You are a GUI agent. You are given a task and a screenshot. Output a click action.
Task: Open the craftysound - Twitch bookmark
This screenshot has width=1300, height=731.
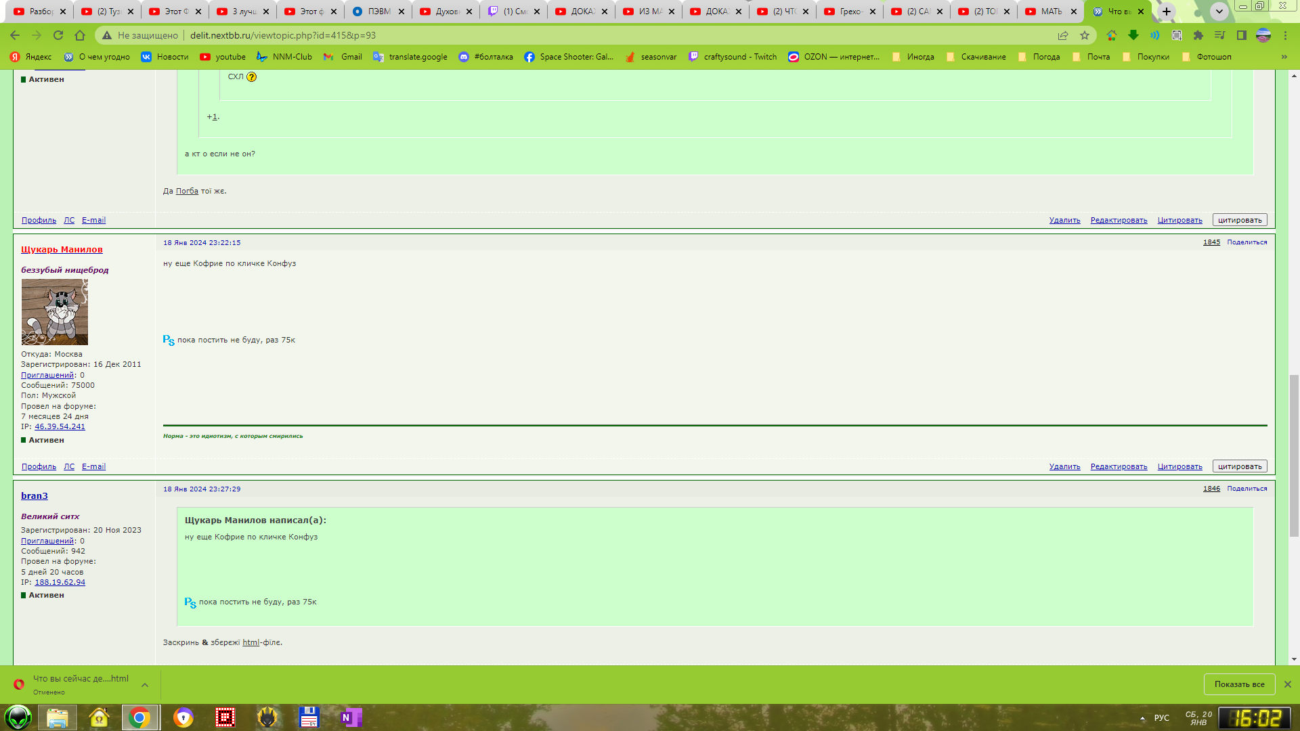tap(733, 57)
